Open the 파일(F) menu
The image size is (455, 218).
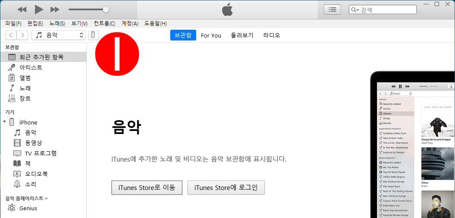(x=13, y=23)
